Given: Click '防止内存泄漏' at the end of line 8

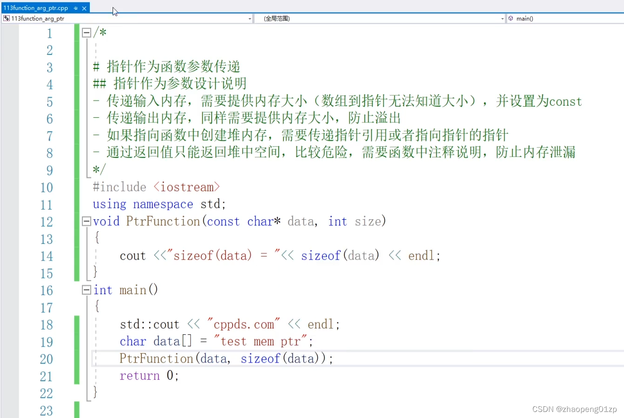Looking at the screenshot, I should (x=536, y=152).
